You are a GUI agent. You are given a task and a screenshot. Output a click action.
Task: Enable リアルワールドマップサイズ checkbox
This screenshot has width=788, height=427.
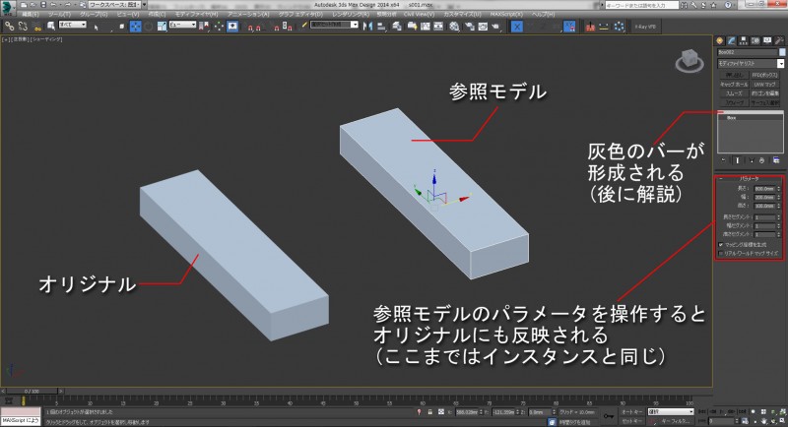722,253
